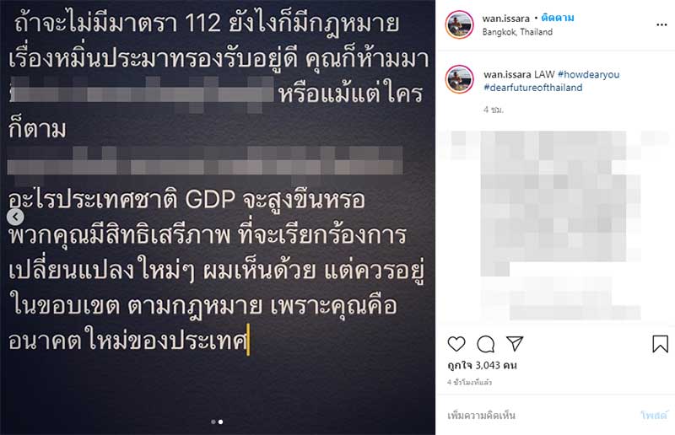The height and width of the screenshot is (435, 675).
Task: Submit comment with the โพสต์ button
Action: 653,416
